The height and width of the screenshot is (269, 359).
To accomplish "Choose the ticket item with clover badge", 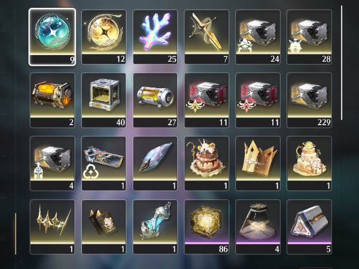I will [x=104, y=164].
